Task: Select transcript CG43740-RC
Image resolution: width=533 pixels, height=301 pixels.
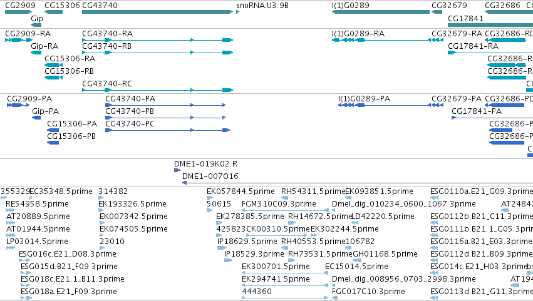Action: coord(157,90)
